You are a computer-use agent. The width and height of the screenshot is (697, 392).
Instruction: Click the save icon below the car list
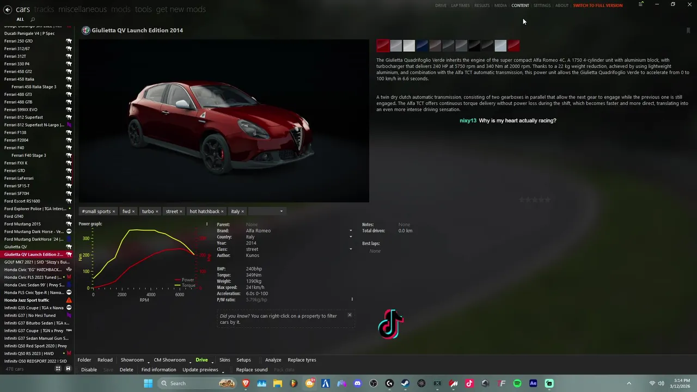point(68,369)
